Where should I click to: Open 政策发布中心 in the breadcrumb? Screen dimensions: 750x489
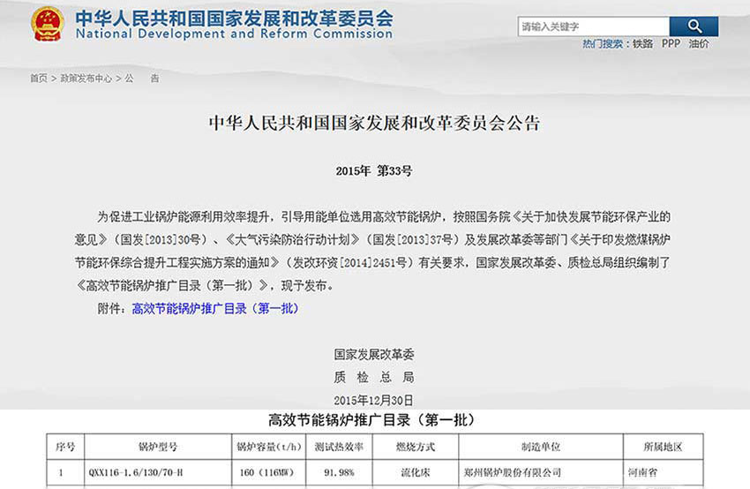pyautogui.click(x=86, y=79)
